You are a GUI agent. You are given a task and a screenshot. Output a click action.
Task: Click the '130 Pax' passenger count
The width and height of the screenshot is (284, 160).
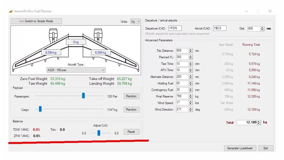(112, 96)
